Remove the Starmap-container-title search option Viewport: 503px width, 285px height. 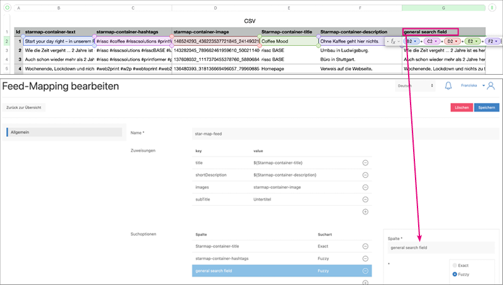tap(365, 247)
